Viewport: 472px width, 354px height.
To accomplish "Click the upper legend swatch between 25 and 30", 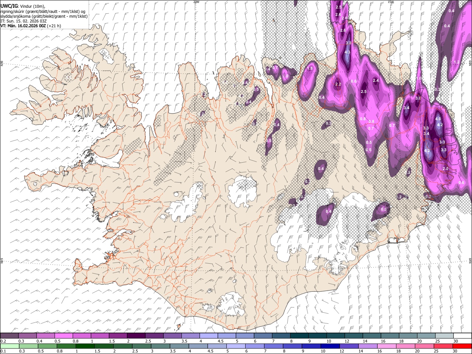I will pyautogui.click(x=445, y=336).
